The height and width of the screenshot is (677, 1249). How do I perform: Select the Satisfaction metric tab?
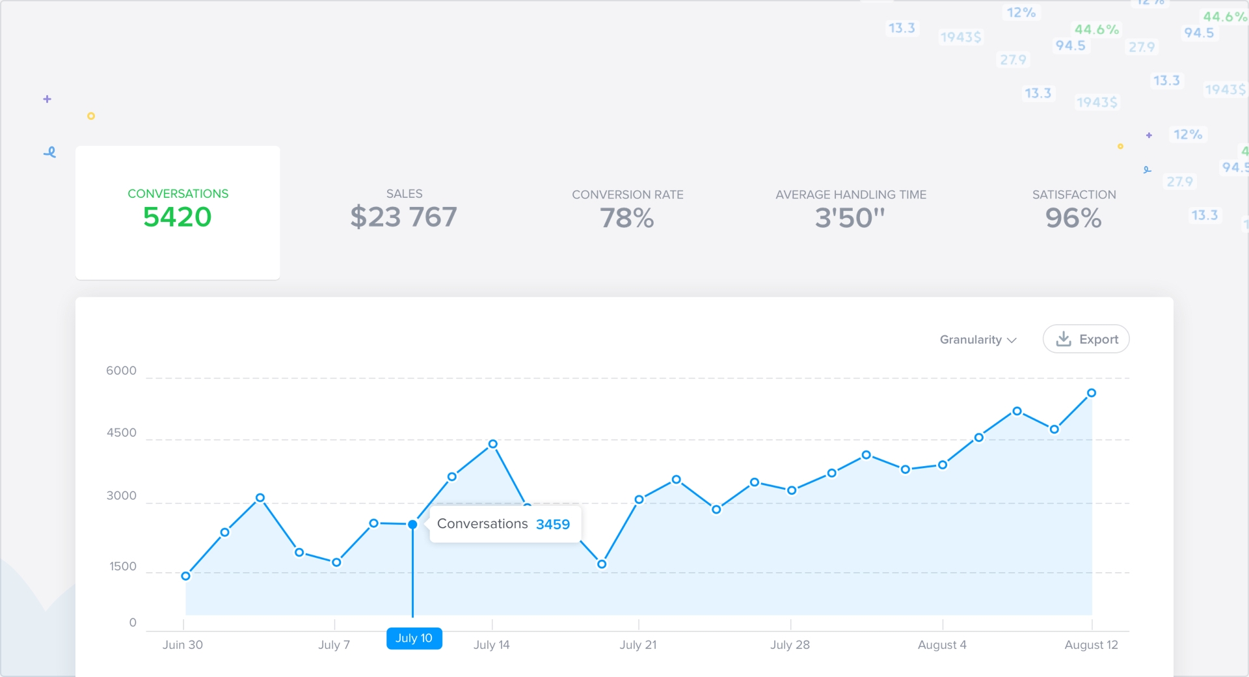(1073, 210)
